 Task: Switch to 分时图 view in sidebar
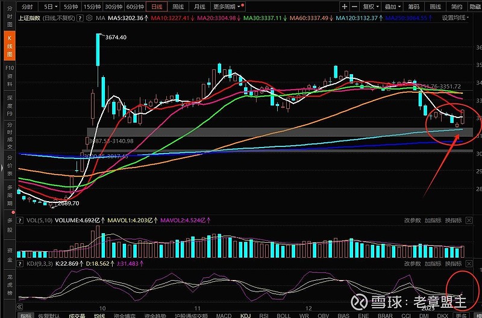[x=9, y=13]
